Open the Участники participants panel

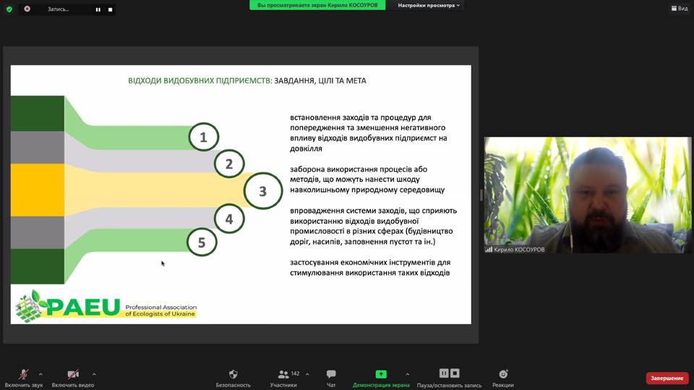click(x=283, y=375)
